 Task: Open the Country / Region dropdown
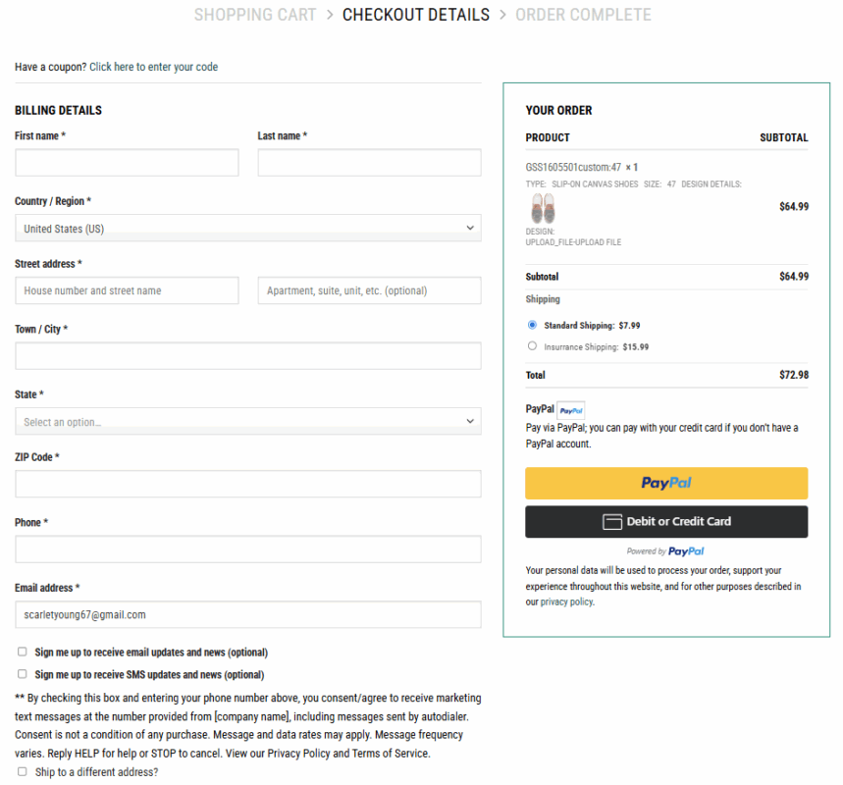(248, 228)
